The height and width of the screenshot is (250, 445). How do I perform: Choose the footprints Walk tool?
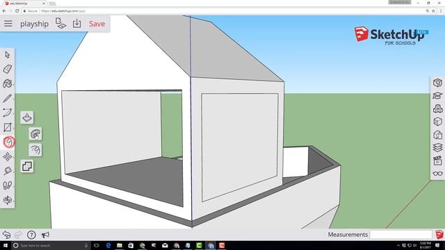pos(8,185)
